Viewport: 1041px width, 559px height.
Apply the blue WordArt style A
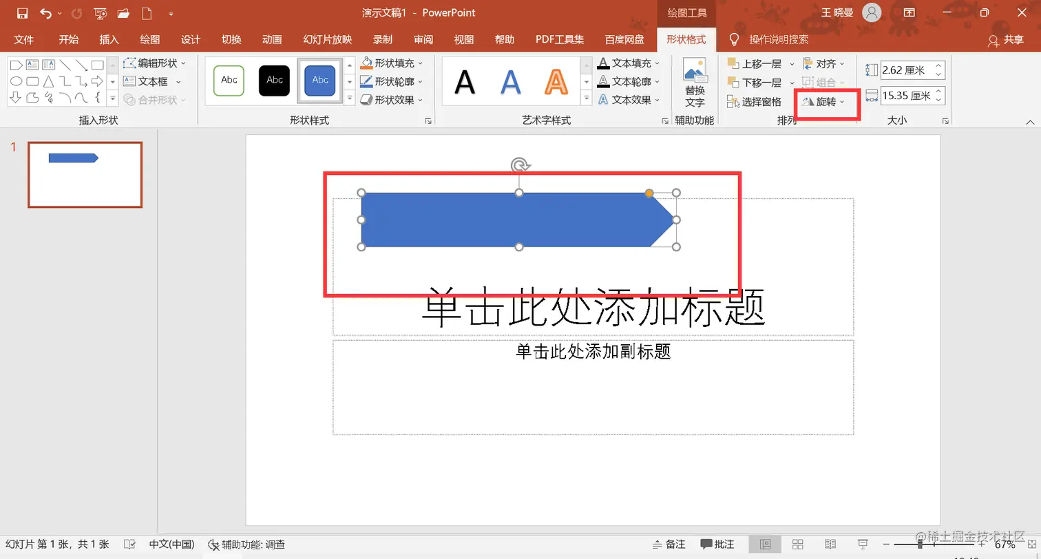coord(510,83)
